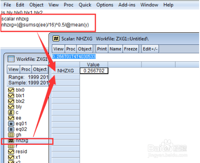Open the Add-ins menu
Image resolution: width=200 pixels, height=163 pixels.
(127, 5)
